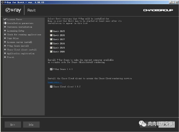Check the Revit 2015 checkbox
This screenshot has width=179, height=132.
point(51,31)
